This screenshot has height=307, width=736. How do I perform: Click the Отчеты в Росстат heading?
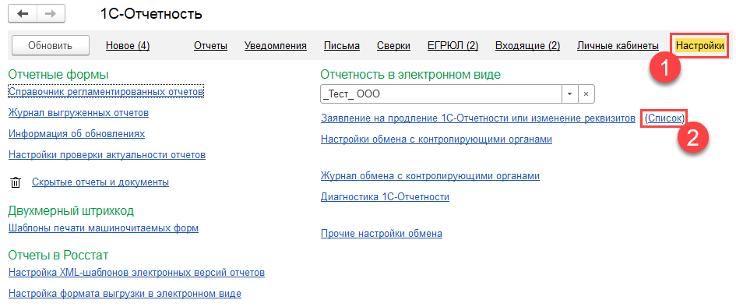click(58, 255)
